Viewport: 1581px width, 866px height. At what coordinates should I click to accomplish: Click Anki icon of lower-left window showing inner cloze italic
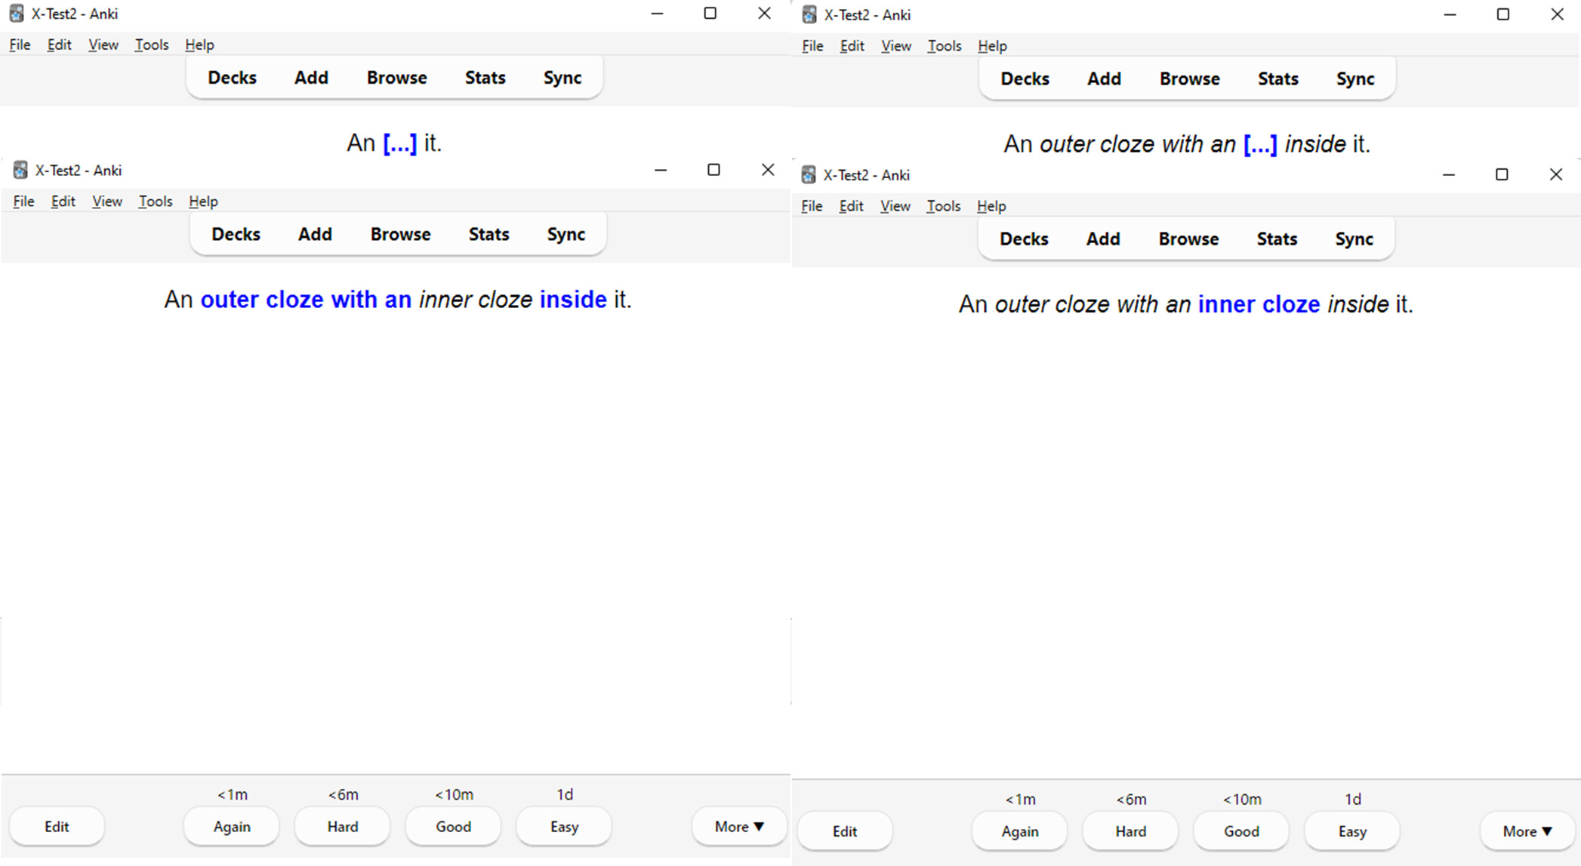pyautogui.click(x=20, y=170)
